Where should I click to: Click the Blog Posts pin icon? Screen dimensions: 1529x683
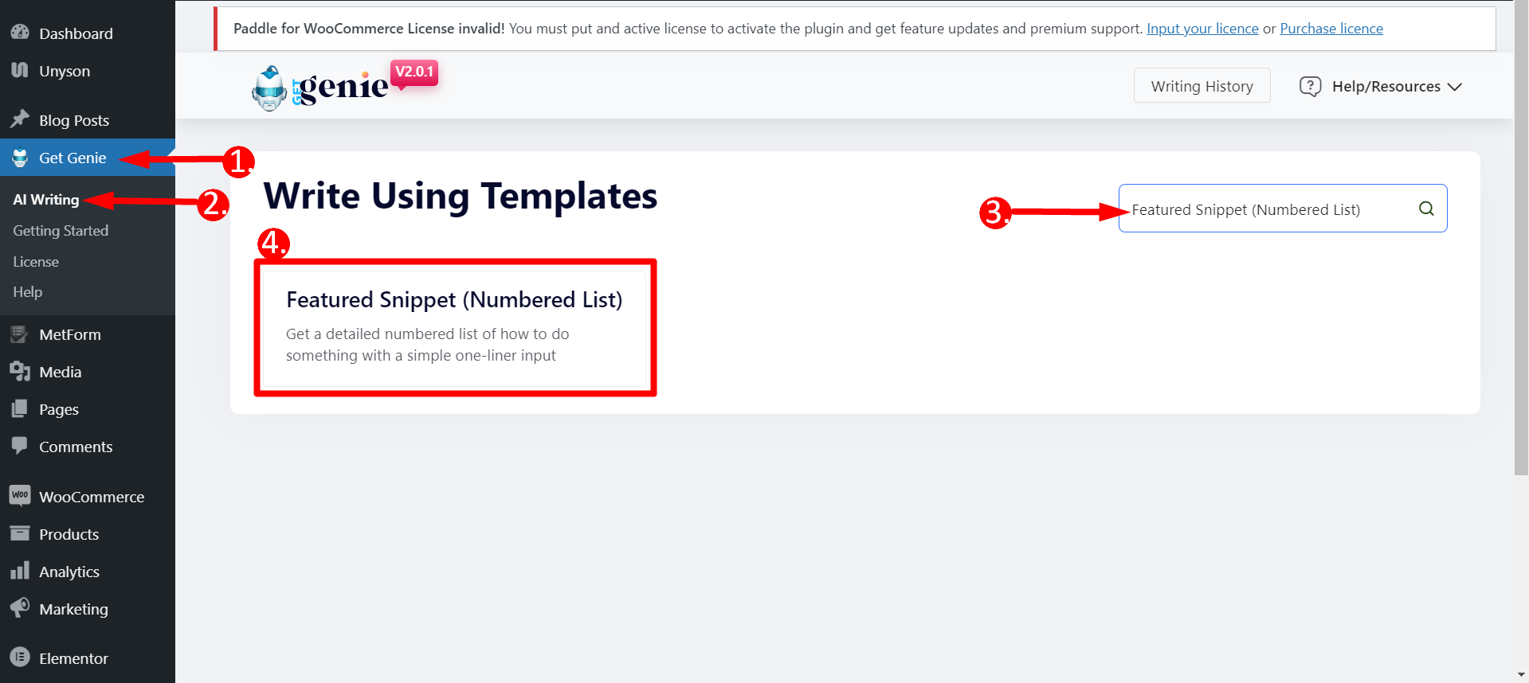20,119
